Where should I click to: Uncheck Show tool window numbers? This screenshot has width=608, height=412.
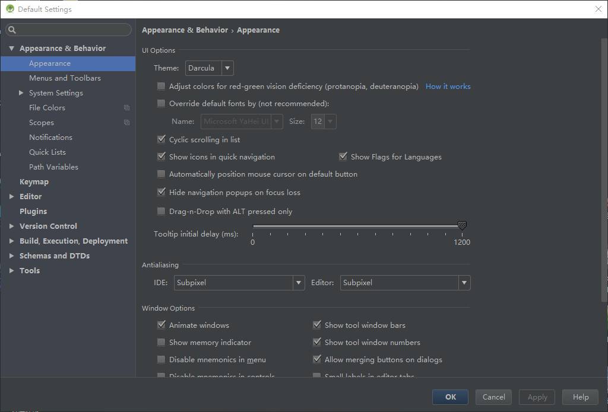point(317,342)
